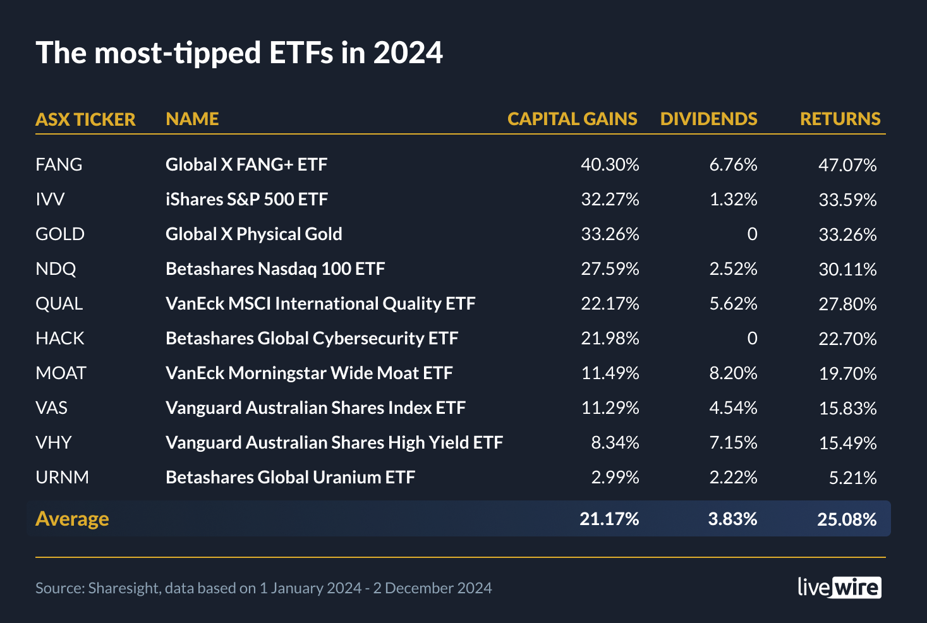This screenshot has height=623, width=927.
Task: Click the VAS ticker cell
Action: [51, 408]
